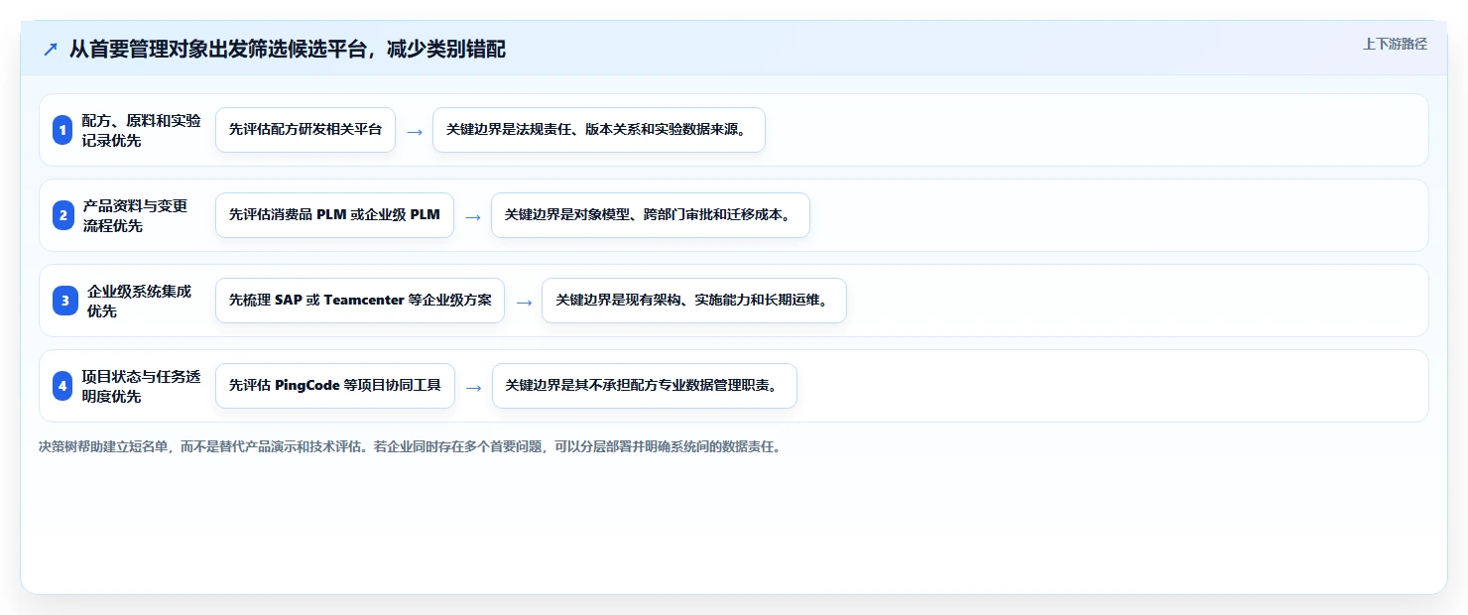Click box about 现有架构、实施能力和长期运维
The image size is (1468, 615).
(x=694, y=301)
